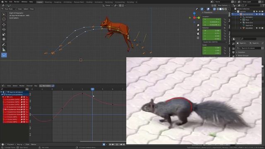Toggle camera view with the camera gizmo
The height and width of the screenshot is (149, 265).
coord(198,34)
